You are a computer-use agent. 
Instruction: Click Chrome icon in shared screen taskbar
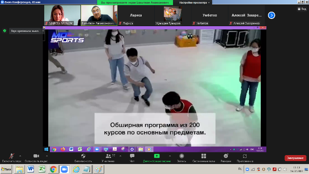54,149
